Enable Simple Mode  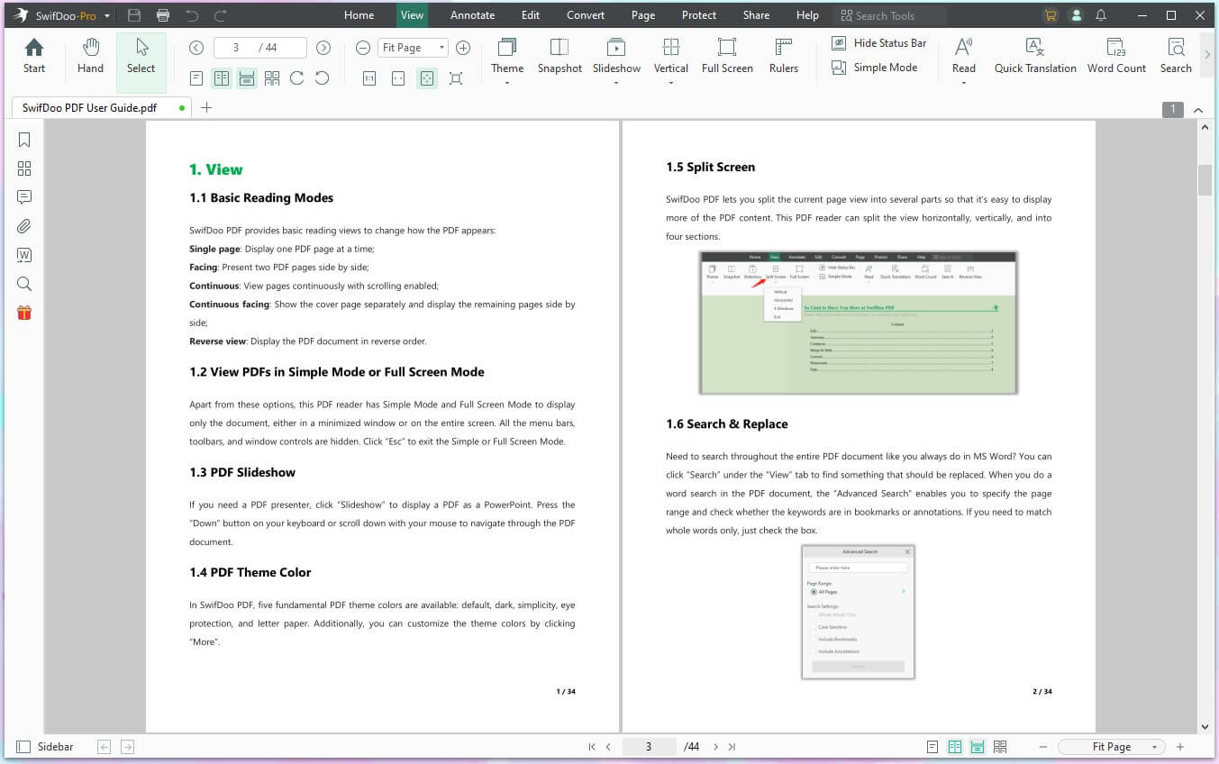click(874, 68)
